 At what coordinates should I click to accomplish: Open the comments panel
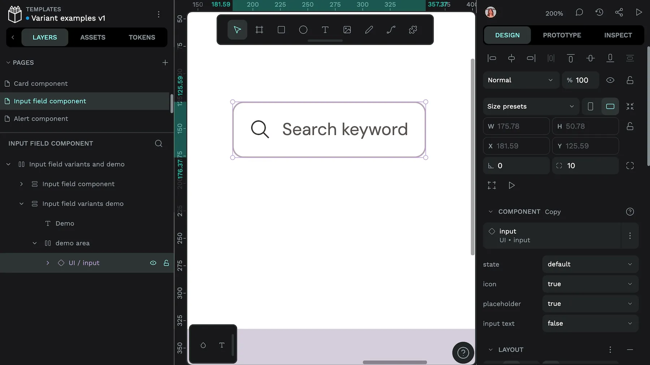(x=579, y=12)
